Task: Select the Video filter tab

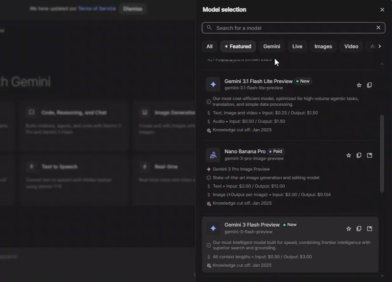Action: pyautogui.click(x=351, y=47)
